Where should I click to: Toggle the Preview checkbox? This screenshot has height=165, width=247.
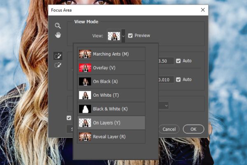[x=130, y=35]
